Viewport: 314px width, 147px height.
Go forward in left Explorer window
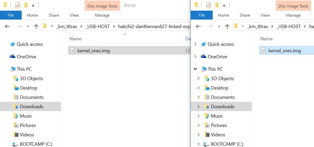19,26
